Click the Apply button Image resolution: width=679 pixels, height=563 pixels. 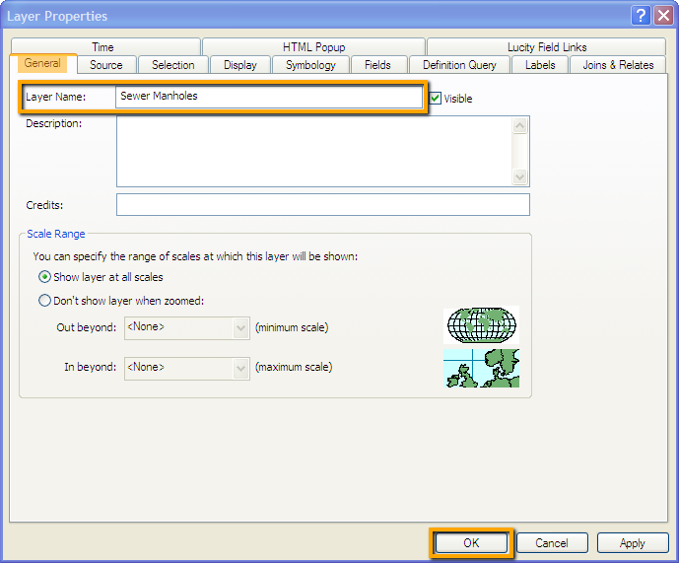coord(632,543)
